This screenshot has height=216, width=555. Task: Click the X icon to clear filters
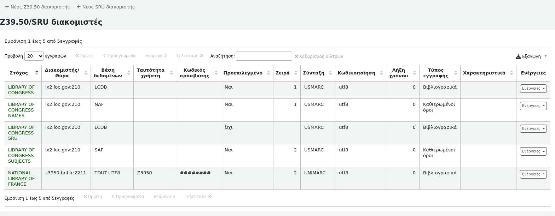point(296,56)
